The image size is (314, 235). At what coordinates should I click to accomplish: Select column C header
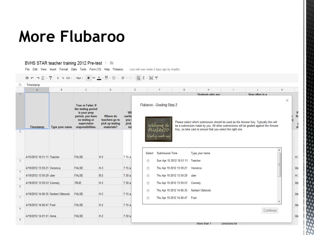[x=86, y=90]
